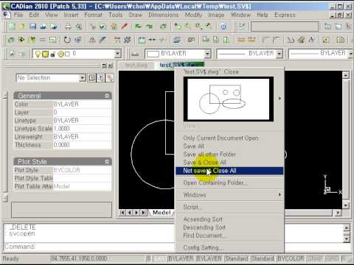Select the Model layout tab
Viewport: 354px width, 265px height.
coord(162,213)
